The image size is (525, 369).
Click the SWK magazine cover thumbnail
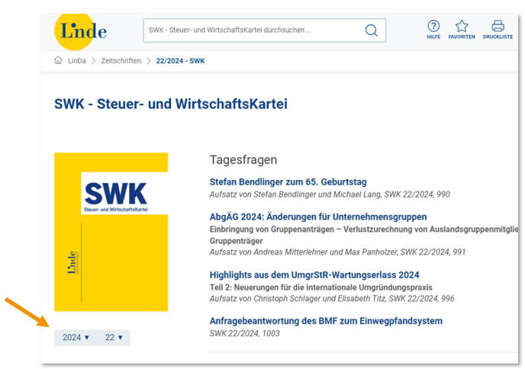[111, 232]
